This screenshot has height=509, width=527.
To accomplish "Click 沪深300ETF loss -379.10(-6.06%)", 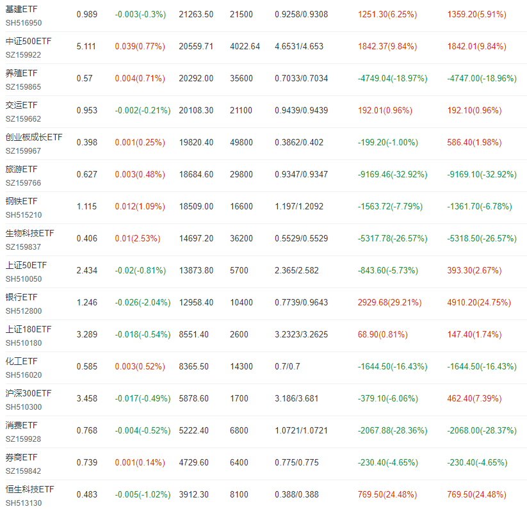I will [388, 398].
